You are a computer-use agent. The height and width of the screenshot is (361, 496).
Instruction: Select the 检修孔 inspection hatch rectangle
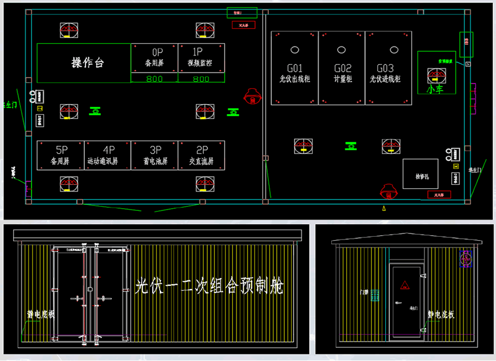point(420,174)
